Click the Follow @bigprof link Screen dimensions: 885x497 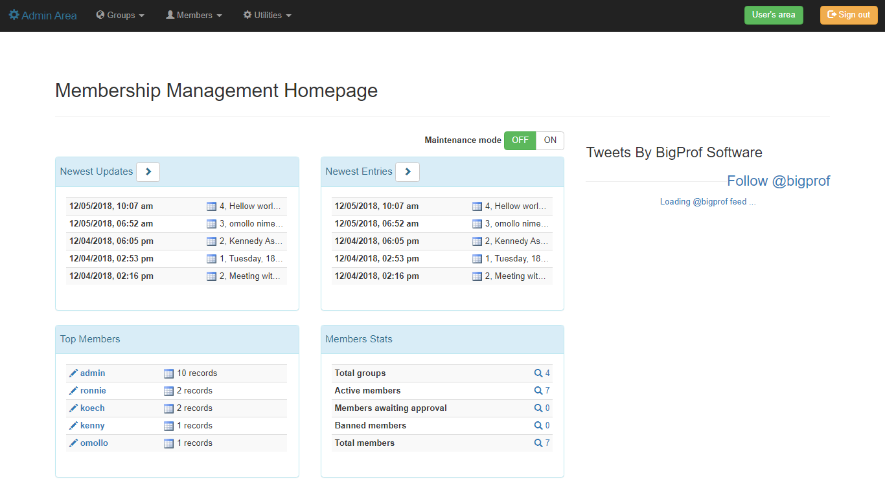(x=778, y=181)
